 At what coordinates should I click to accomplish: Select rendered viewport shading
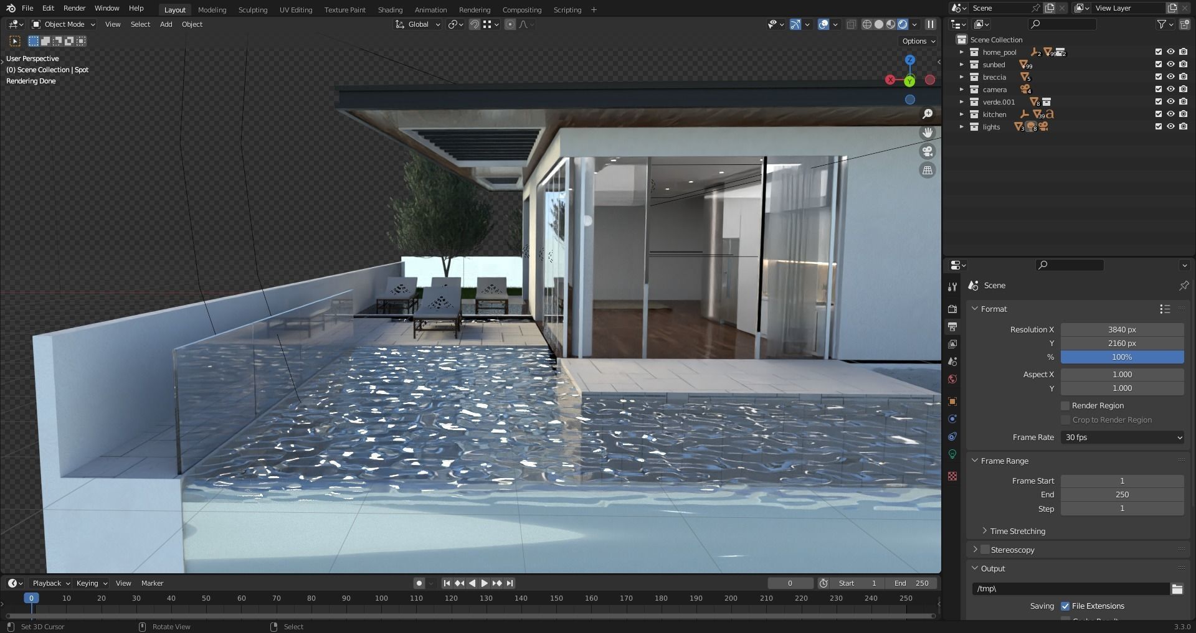[902, 24]
